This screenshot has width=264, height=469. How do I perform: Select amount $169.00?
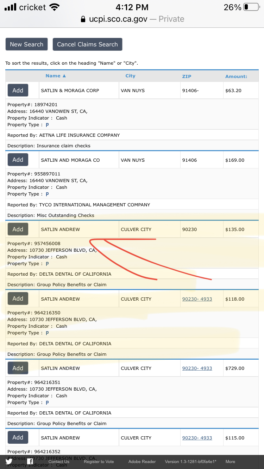235,160
